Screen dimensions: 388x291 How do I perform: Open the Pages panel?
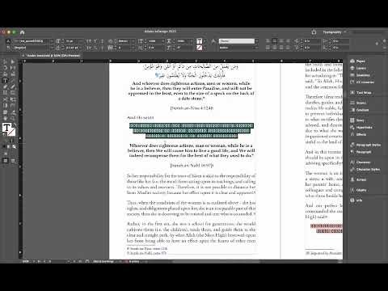(358, 61)
